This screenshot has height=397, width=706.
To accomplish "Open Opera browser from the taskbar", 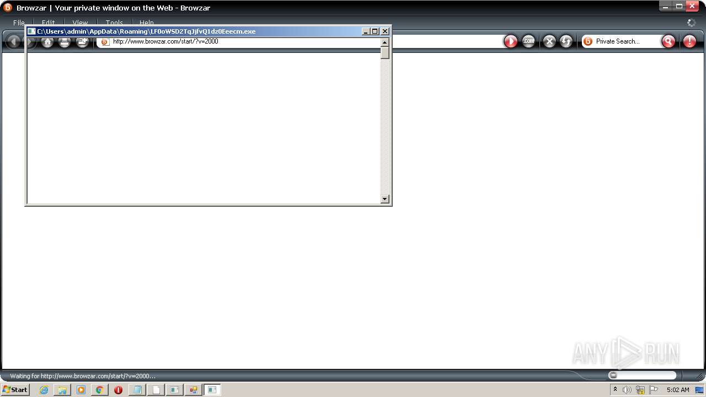I will (x=118, y=390).
